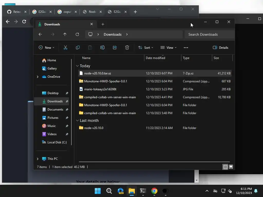Image resolution: width=263 pixels, height=197 pixels.
Task: Click the Copy icon in Explorer toolbar
Action: pyautogui.click(x=78, y=47)
